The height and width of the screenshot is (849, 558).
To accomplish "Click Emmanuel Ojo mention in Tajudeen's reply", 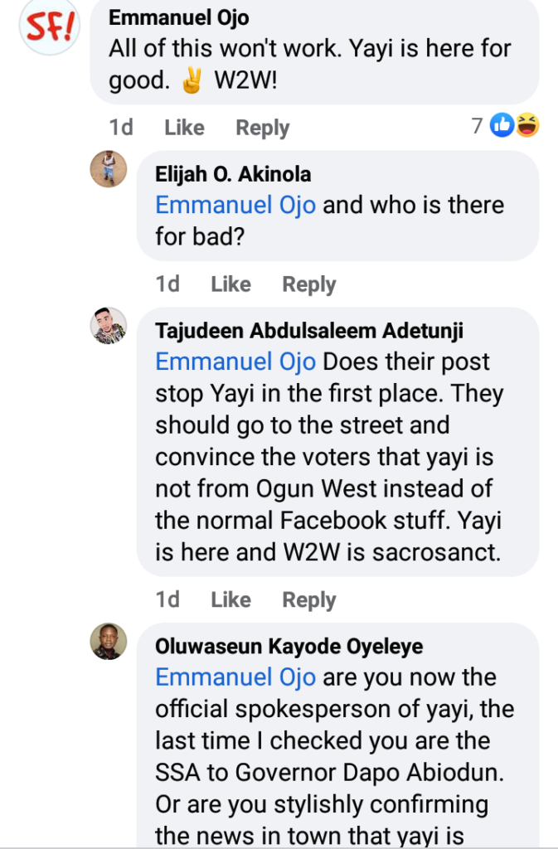I will point(235,362).
